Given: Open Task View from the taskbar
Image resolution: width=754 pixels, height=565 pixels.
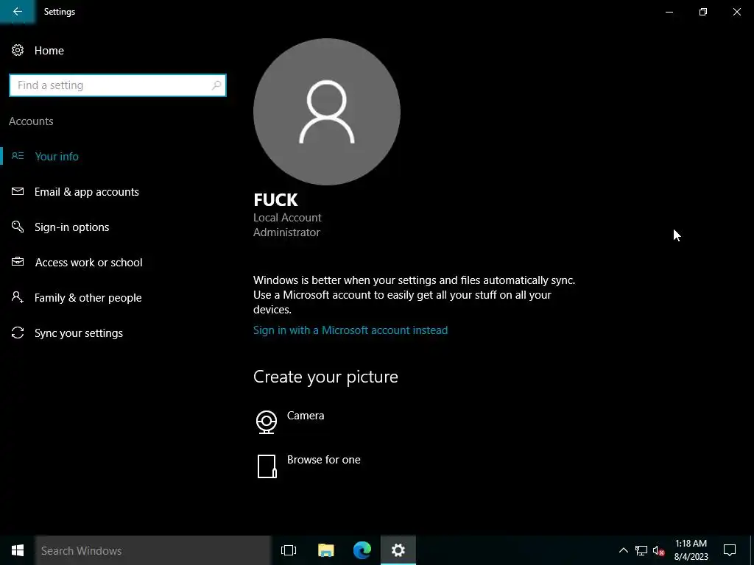Looking at the screenshot, I should tap(289, 550).
